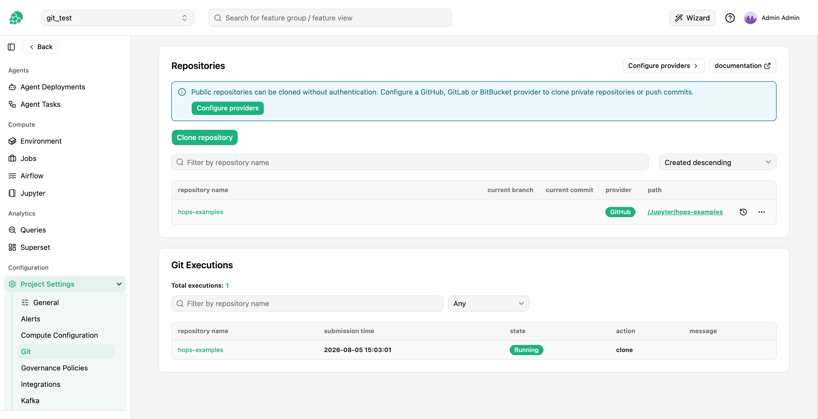Open history icon for hops-examples repository
Image resolution: width=818 pixels, height=419 pixels.
743,212
